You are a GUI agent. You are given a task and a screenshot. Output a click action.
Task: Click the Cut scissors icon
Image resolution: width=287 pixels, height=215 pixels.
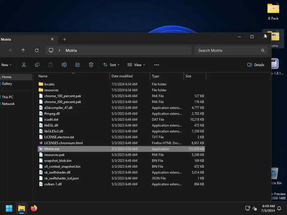[x=24, y=65]
